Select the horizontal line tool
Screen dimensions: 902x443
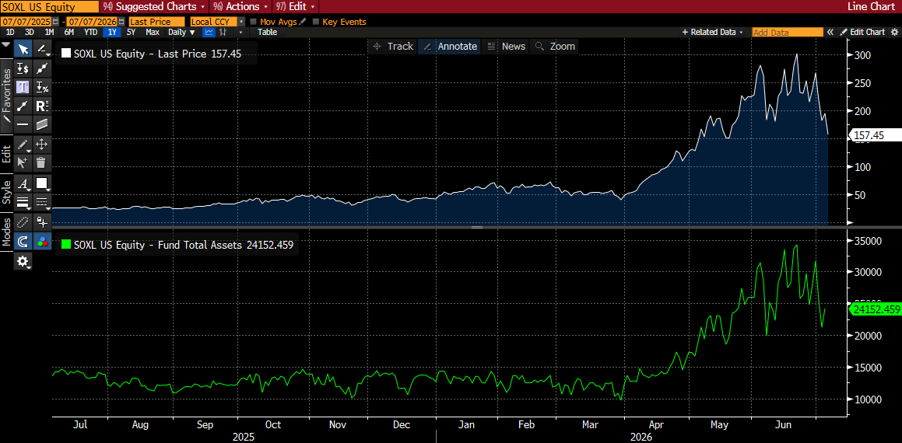click(23, 124)
